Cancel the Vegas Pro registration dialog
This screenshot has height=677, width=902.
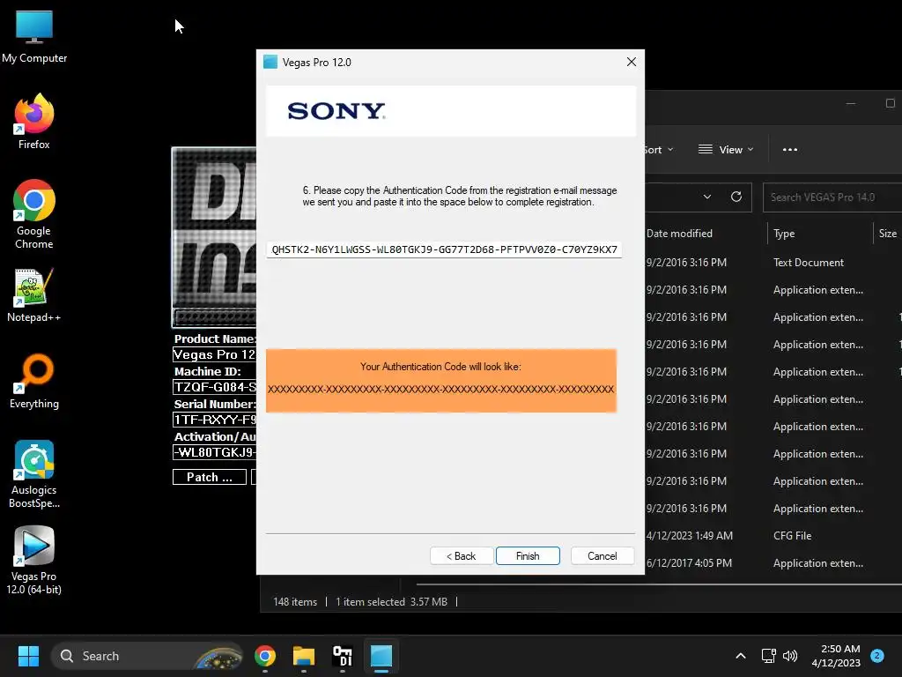coord(603,555)
